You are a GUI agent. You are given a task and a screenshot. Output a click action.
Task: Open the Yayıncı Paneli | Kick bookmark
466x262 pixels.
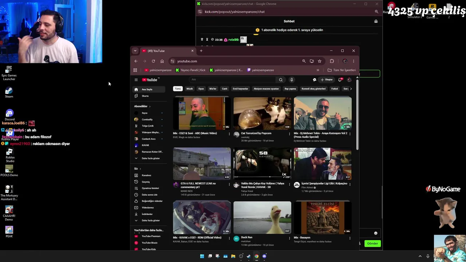coord(190,70)
